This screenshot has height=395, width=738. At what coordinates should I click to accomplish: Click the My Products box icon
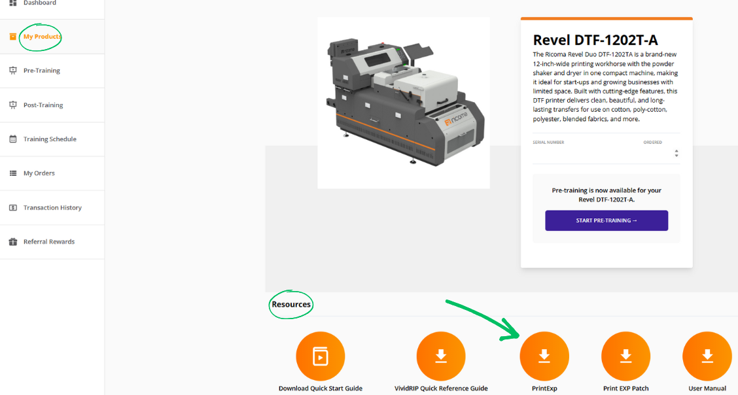[x=13, y=37]
